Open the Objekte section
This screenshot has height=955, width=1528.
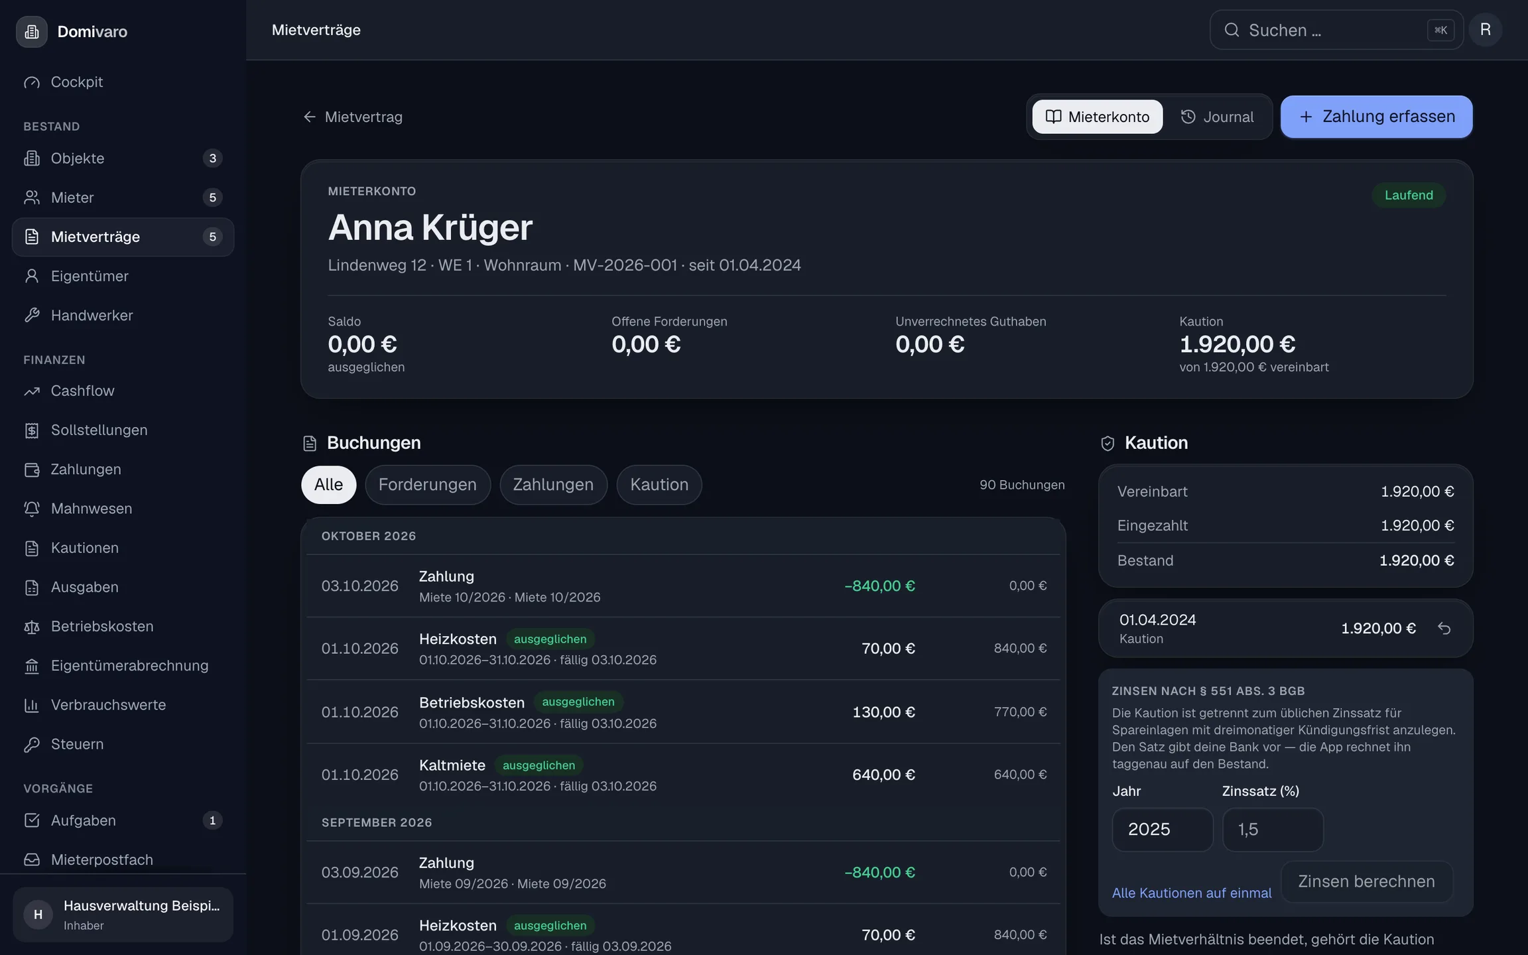pos(123,159)
